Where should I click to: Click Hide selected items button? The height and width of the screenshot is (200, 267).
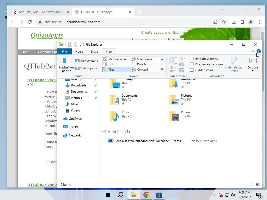tap(234, 65)
